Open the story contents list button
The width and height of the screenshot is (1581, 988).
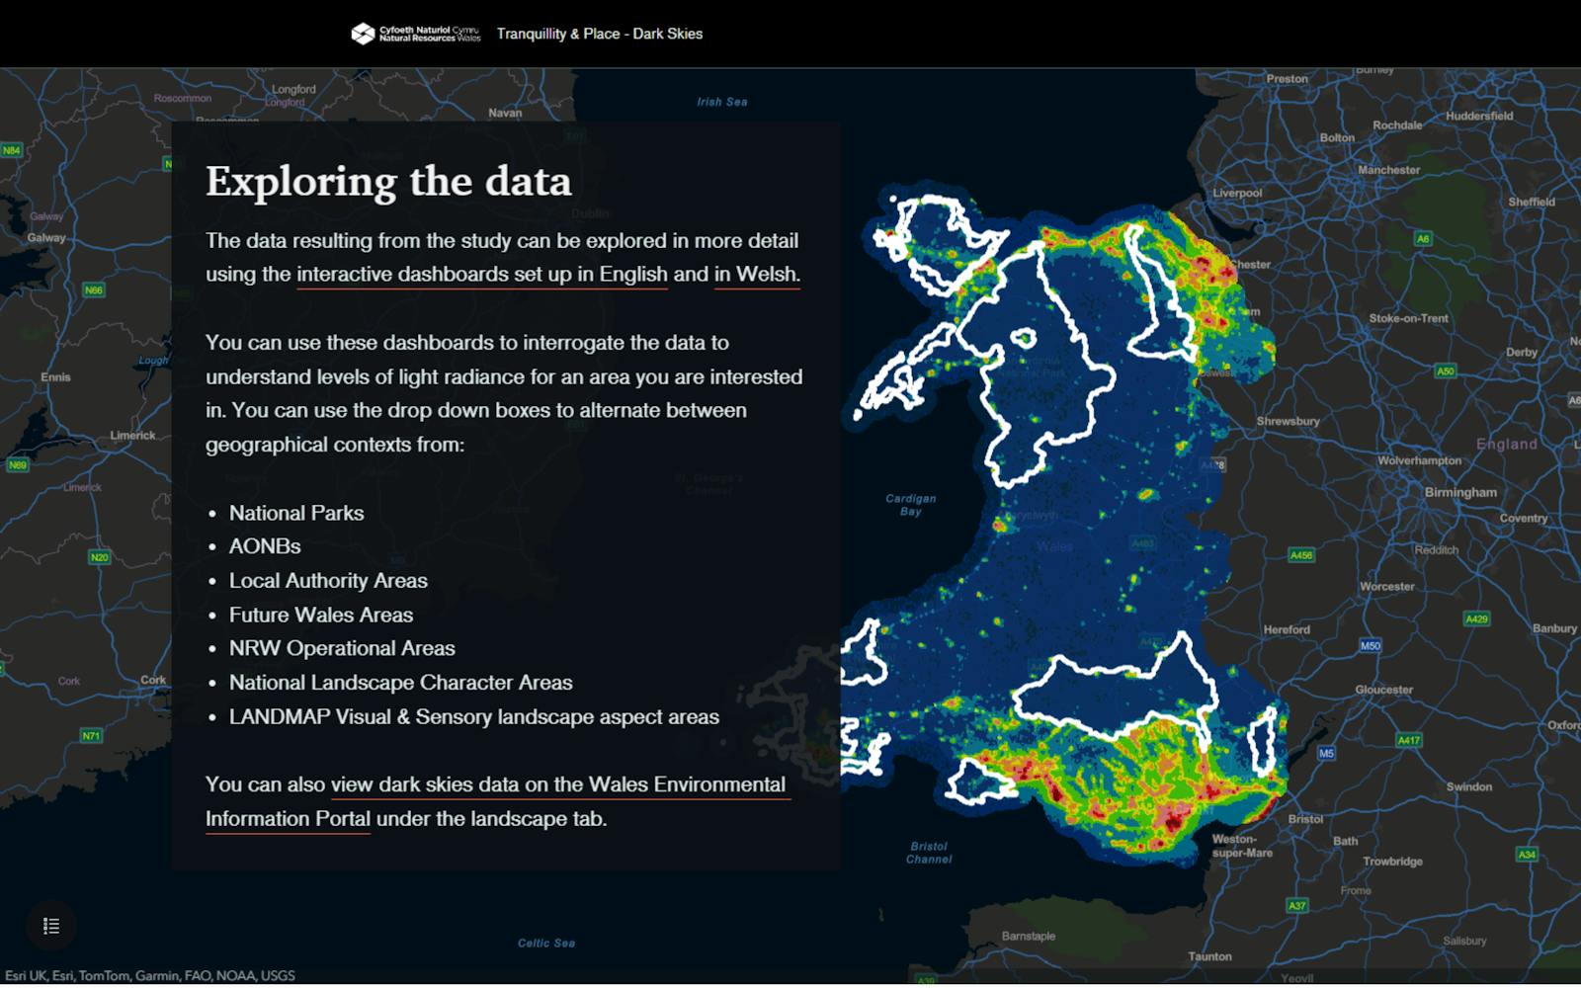click(x=51, y=926)
